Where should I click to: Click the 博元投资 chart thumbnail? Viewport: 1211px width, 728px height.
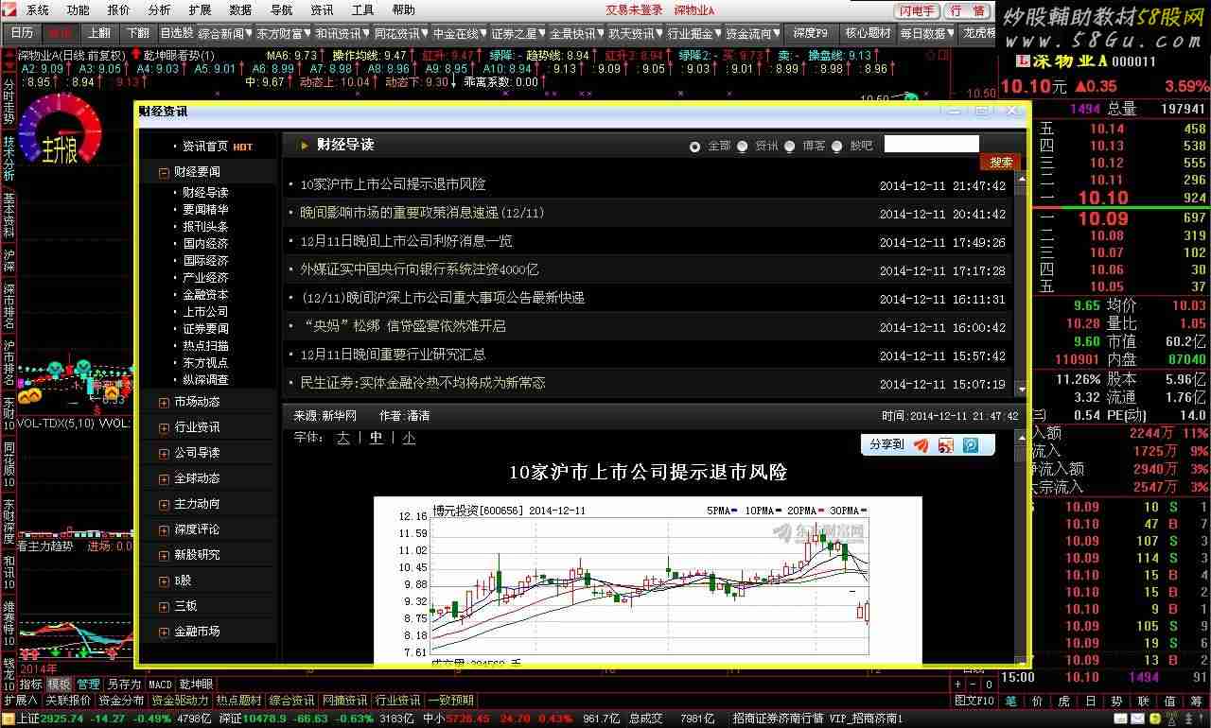[648, 580]
